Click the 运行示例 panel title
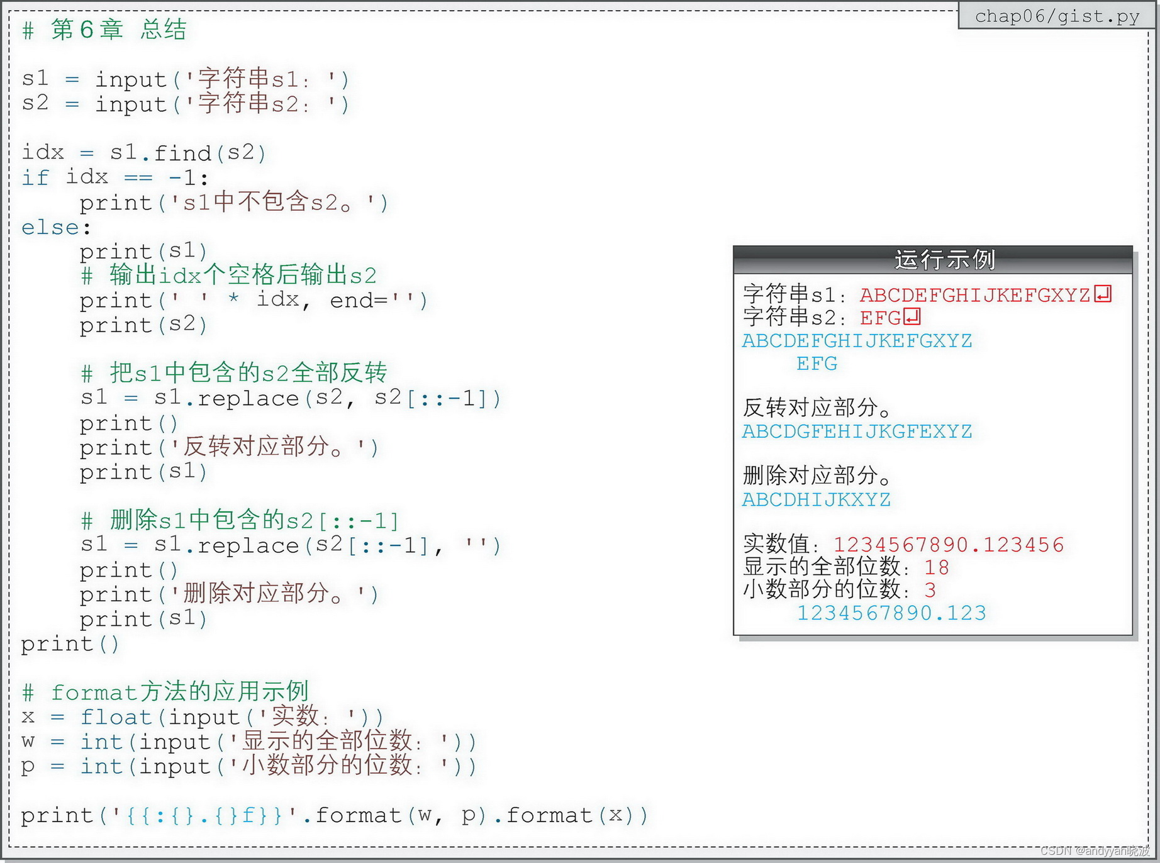Image resolution: width=1160 pixels, height=863 pixels. (945, 259)
